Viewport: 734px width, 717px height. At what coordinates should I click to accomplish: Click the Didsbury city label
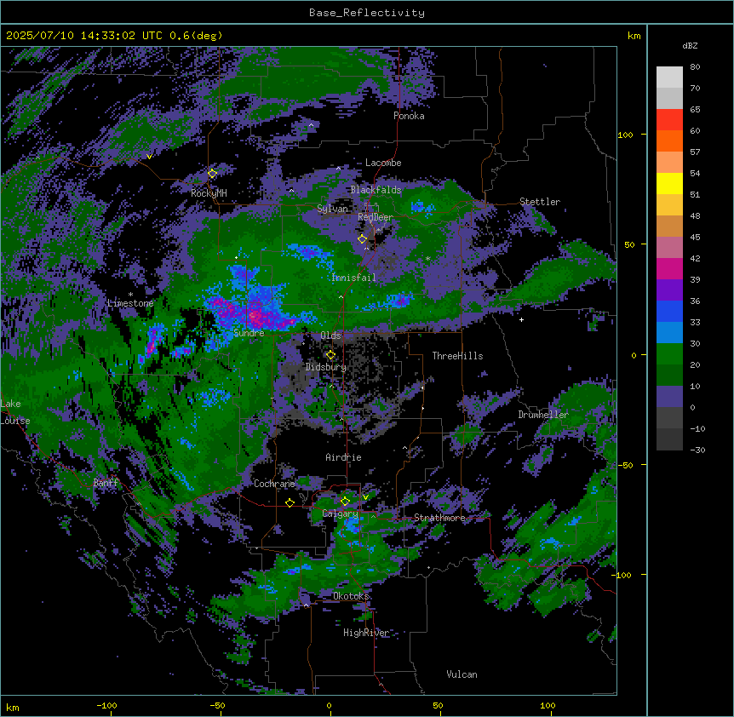tap(326, 367)
